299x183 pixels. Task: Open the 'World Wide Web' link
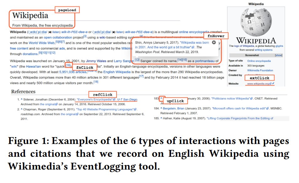pyautogui.click(x=42, y=43)
